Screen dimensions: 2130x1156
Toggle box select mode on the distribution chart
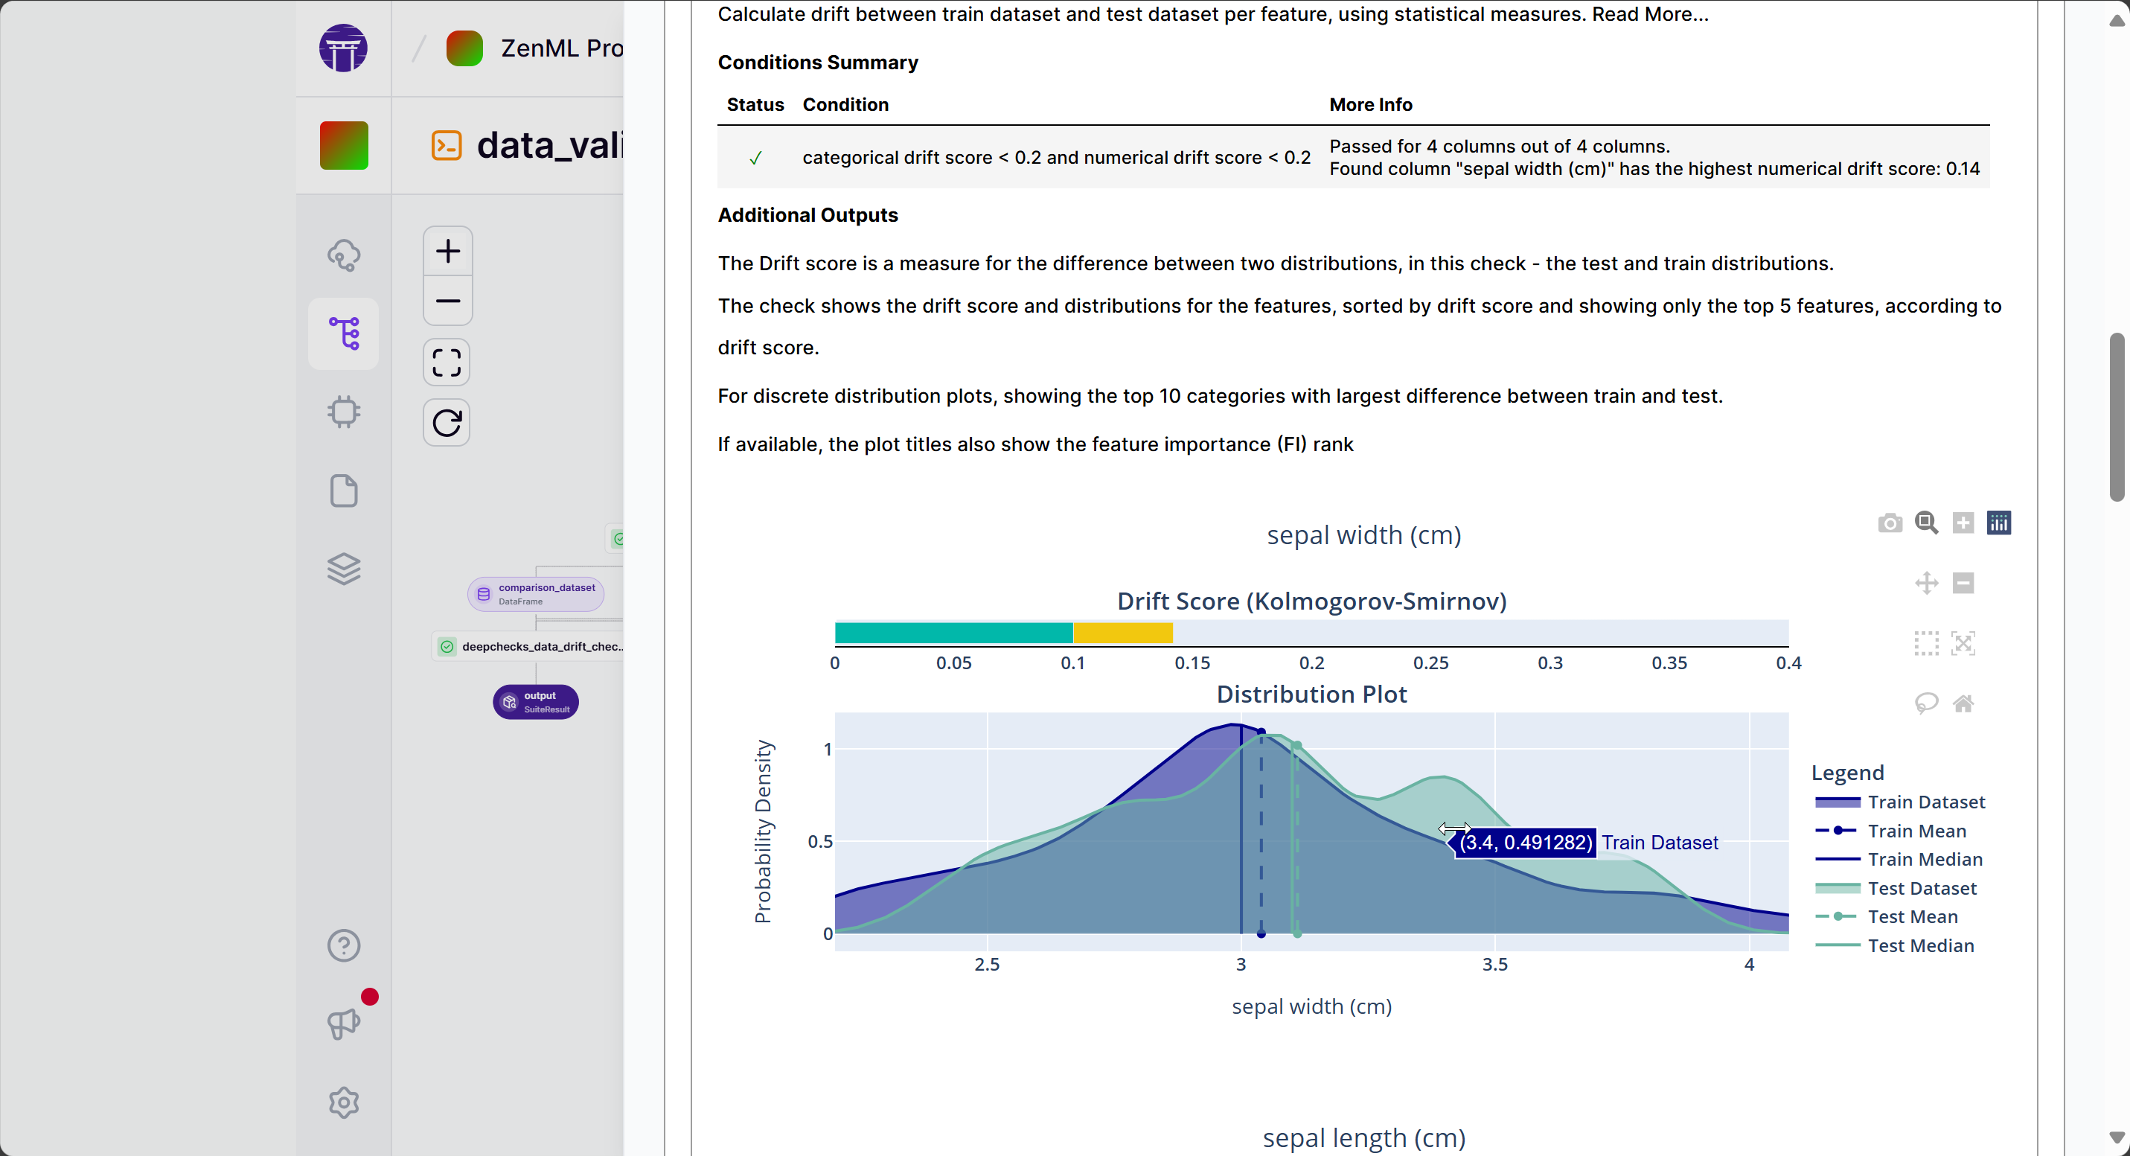pos(1927,643)
